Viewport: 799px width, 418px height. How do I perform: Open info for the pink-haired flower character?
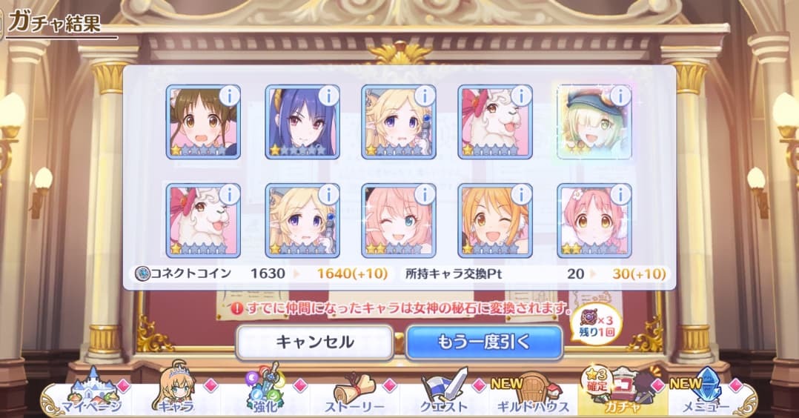(x=620, y=194)
